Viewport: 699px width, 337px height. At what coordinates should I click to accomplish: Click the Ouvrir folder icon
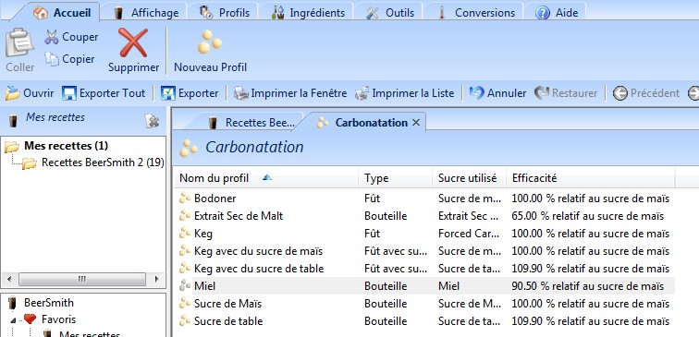(13, 93)
